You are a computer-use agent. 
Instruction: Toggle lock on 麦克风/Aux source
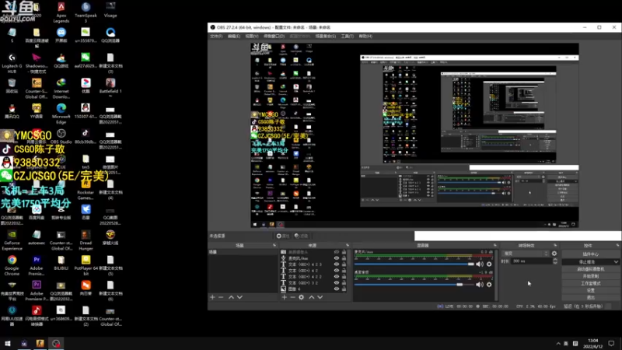coord(344,258)
